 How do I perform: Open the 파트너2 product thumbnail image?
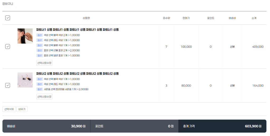pos(25,80)
